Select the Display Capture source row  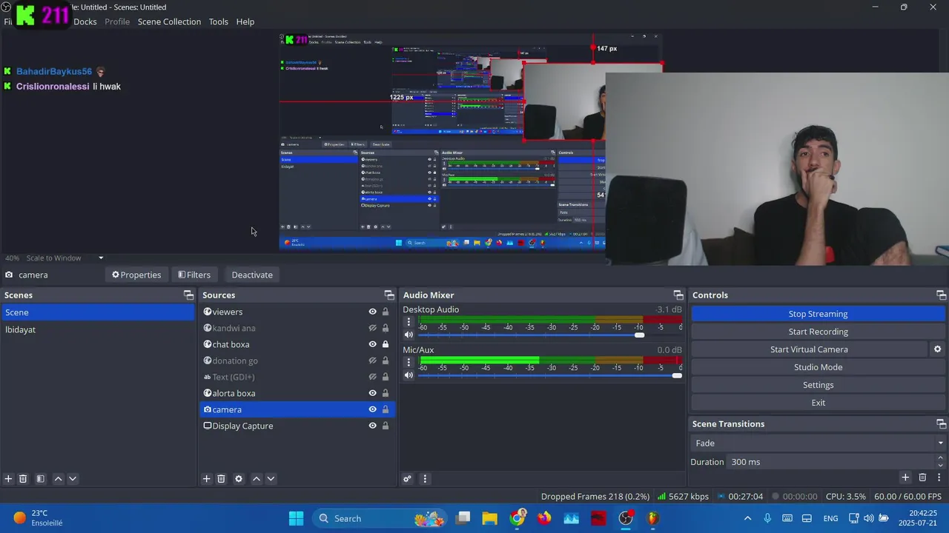click(x=297, y=426)
